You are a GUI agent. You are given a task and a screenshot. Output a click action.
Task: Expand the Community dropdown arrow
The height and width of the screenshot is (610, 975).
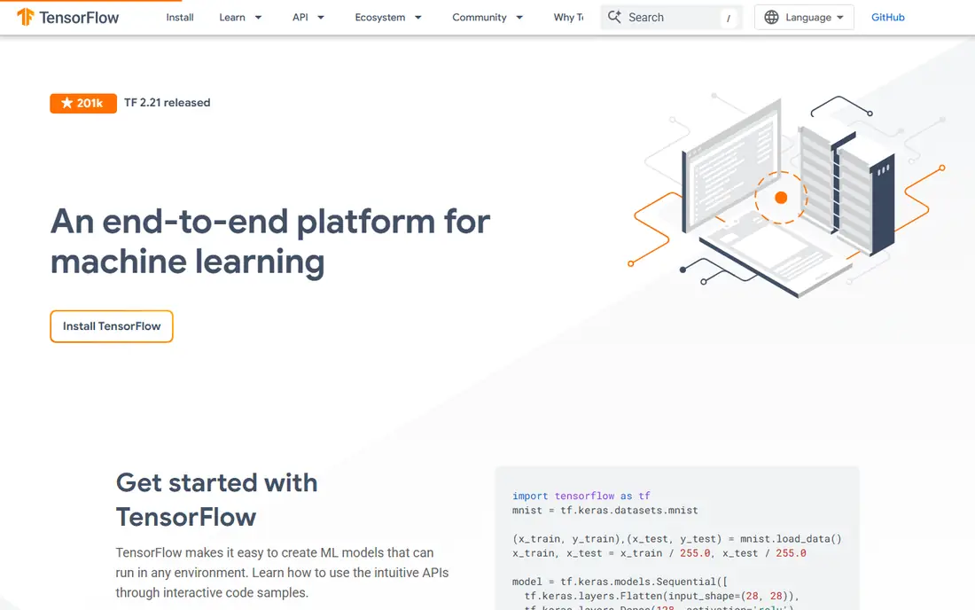pos(519,18)
